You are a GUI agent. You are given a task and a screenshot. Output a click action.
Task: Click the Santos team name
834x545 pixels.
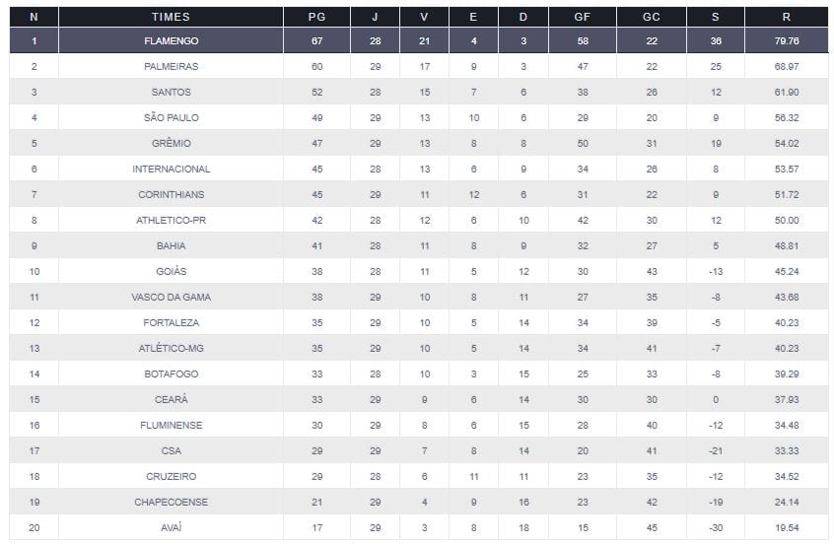tap(171, 92)
